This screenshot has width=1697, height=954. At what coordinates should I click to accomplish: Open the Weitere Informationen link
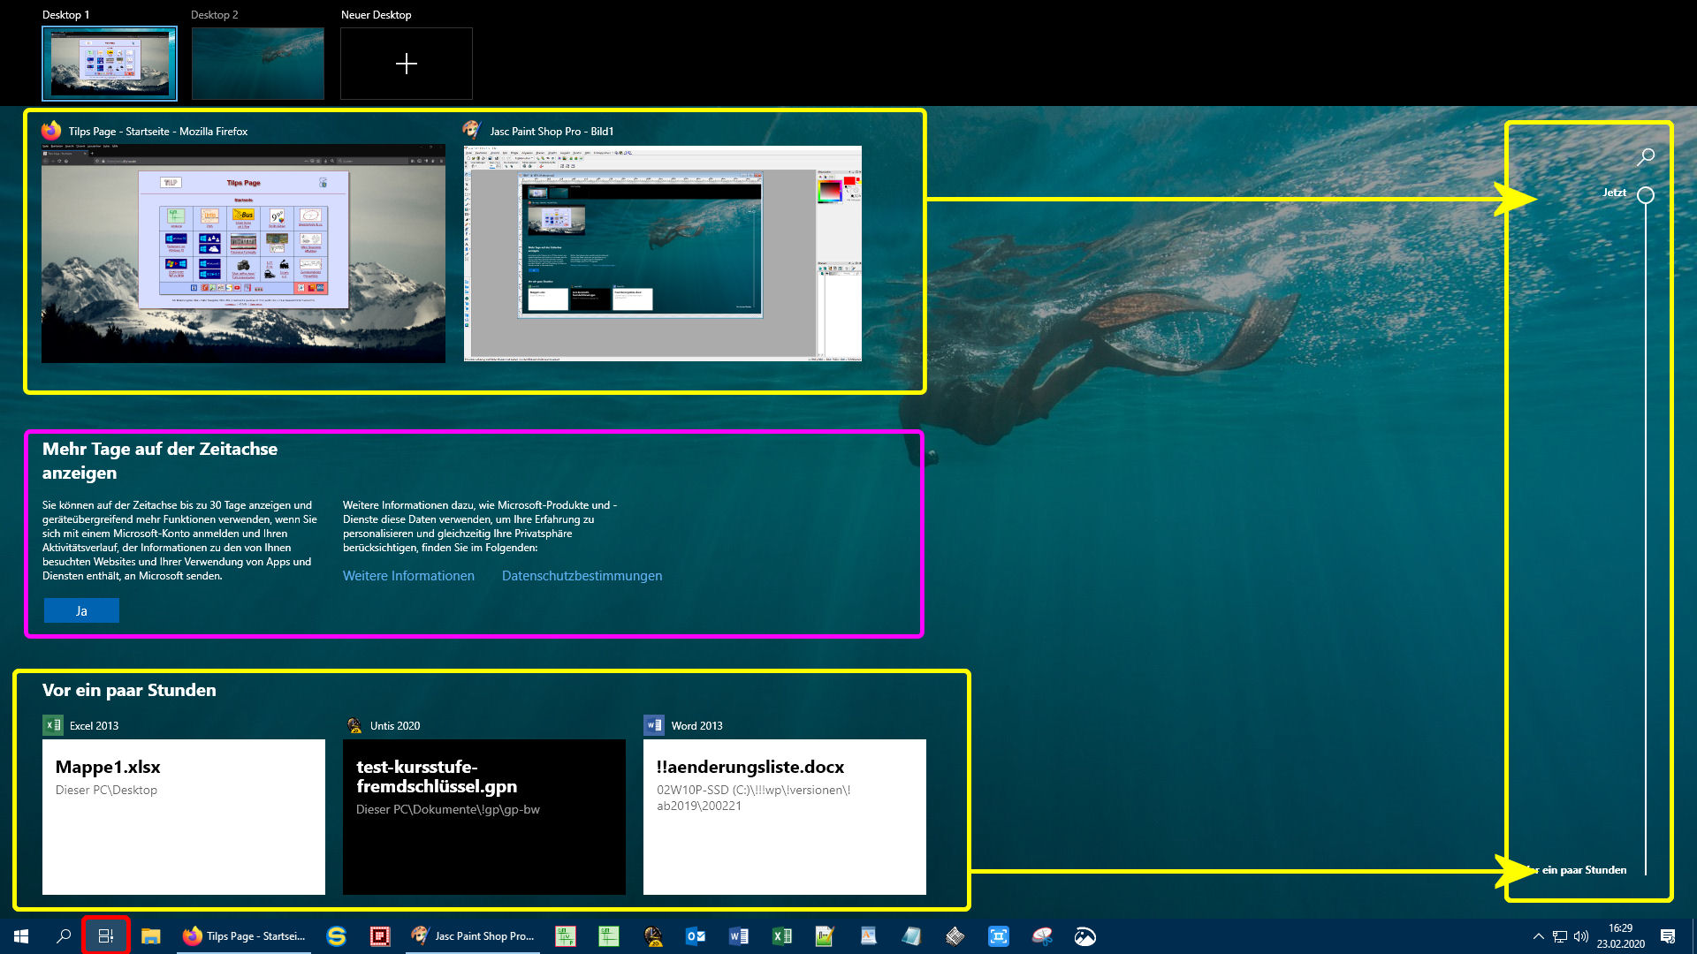tap(408, 576)
